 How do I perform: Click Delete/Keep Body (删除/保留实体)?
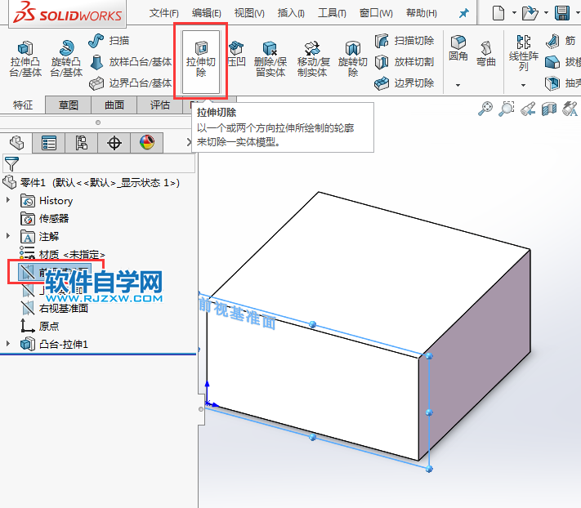click(x=270, y=59)
